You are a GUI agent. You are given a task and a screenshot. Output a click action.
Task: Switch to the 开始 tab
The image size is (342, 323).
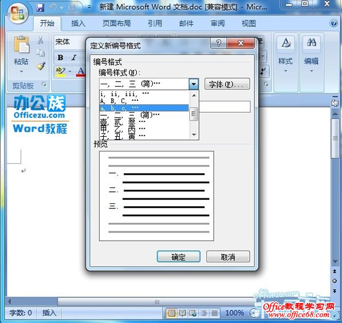pos(47,23)
